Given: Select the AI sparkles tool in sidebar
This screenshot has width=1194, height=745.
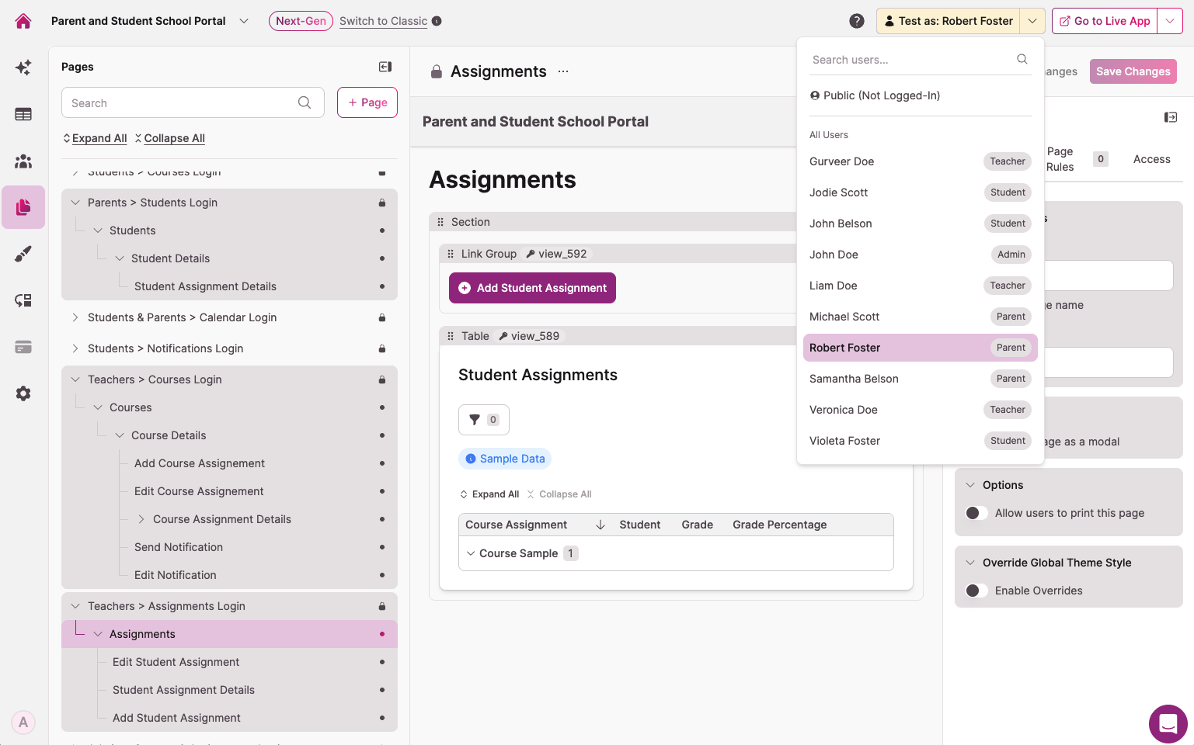Looking at the screenshot, I should pyautogui.click(x=23, y=67).
